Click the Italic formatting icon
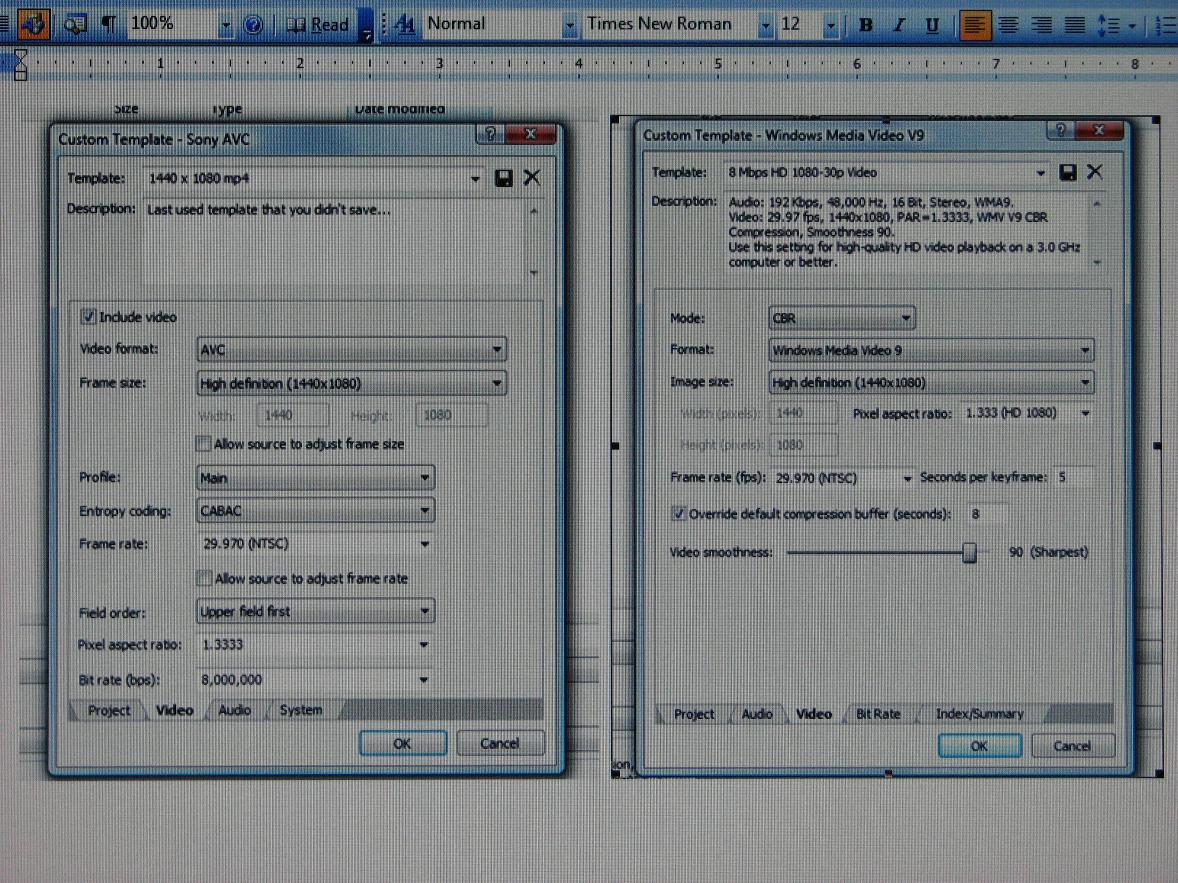Viewport: 1178px width, 883px height. (899, 25)
